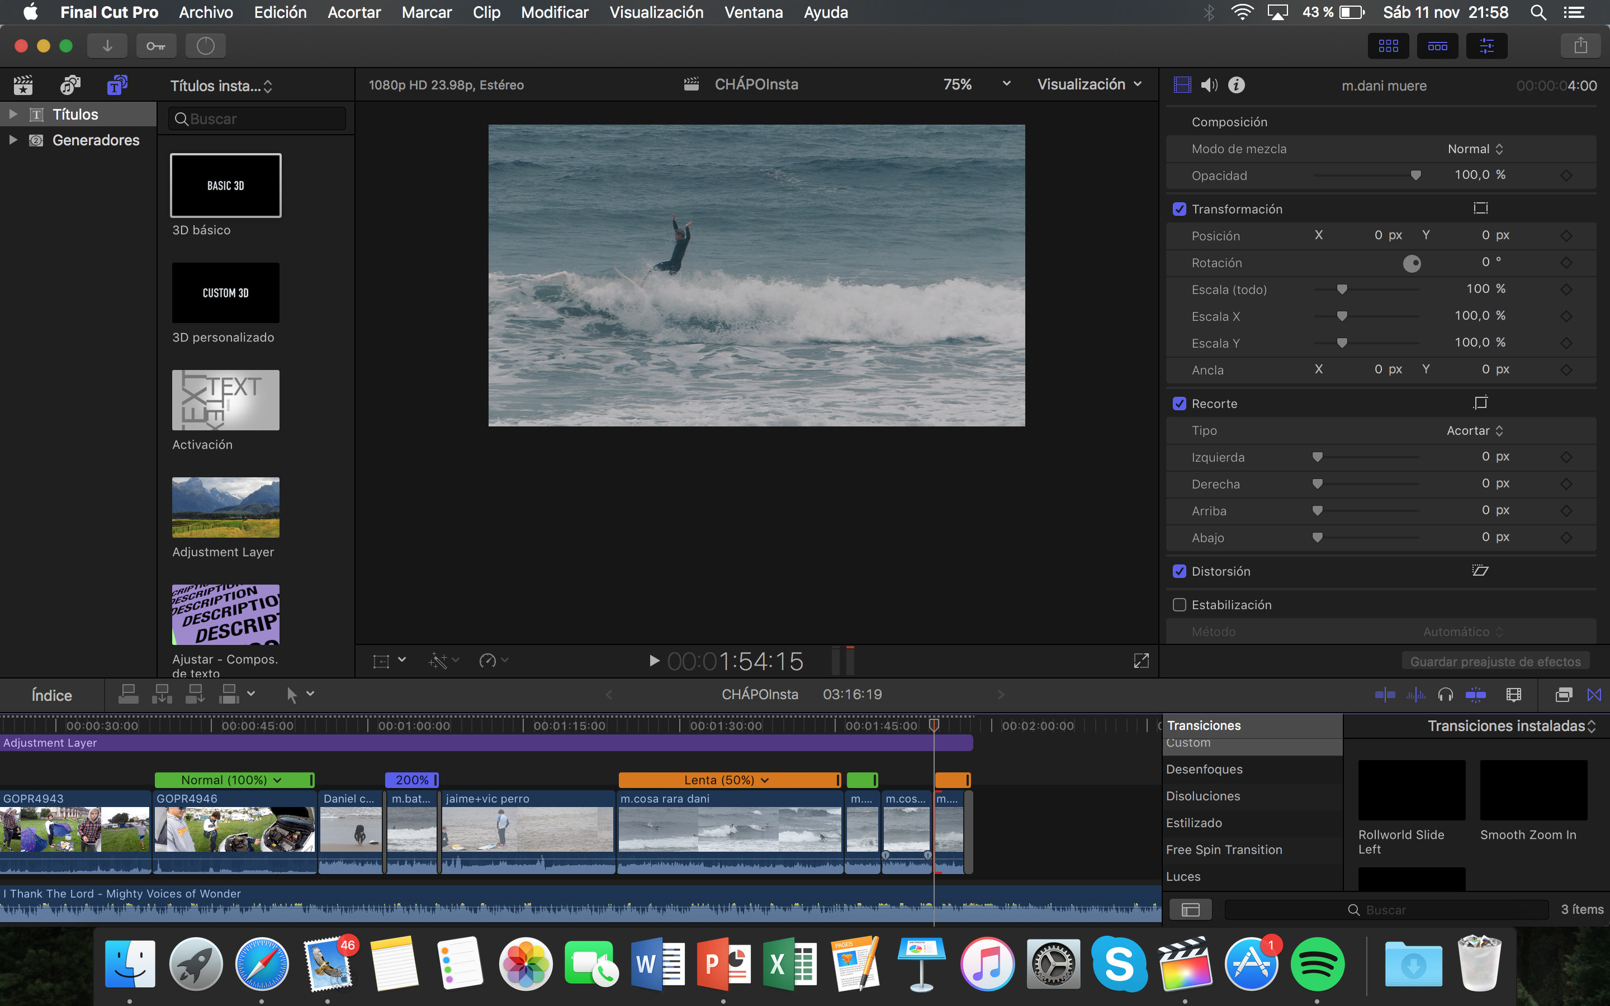Click the Modificar menu in menu bar

click(x=556, y=13)
